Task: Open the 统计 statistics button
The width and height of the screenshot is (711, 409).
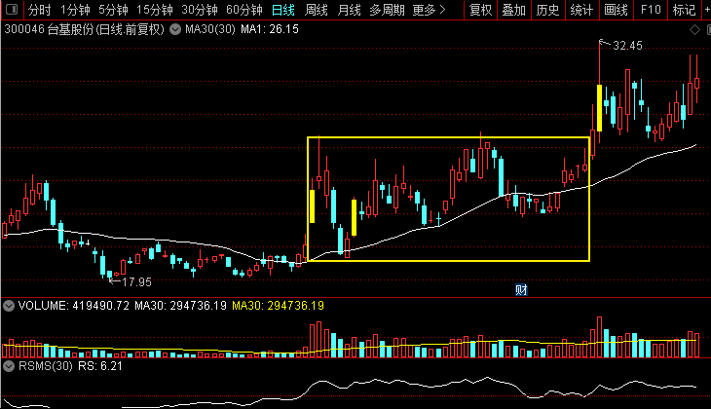Action: 581,10
